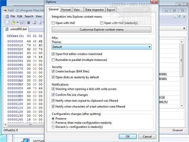Viewport: 189px width, 142px height.
Task: Click the Cancel button
Action: click(x=147, y=136)
